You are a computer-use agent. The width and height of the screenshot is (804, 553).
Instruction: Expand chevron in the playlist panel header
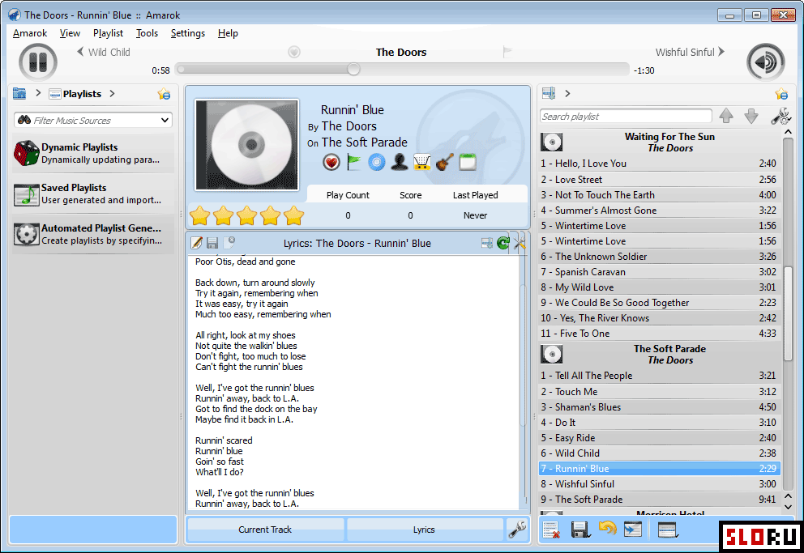click(x=567, y=93)
